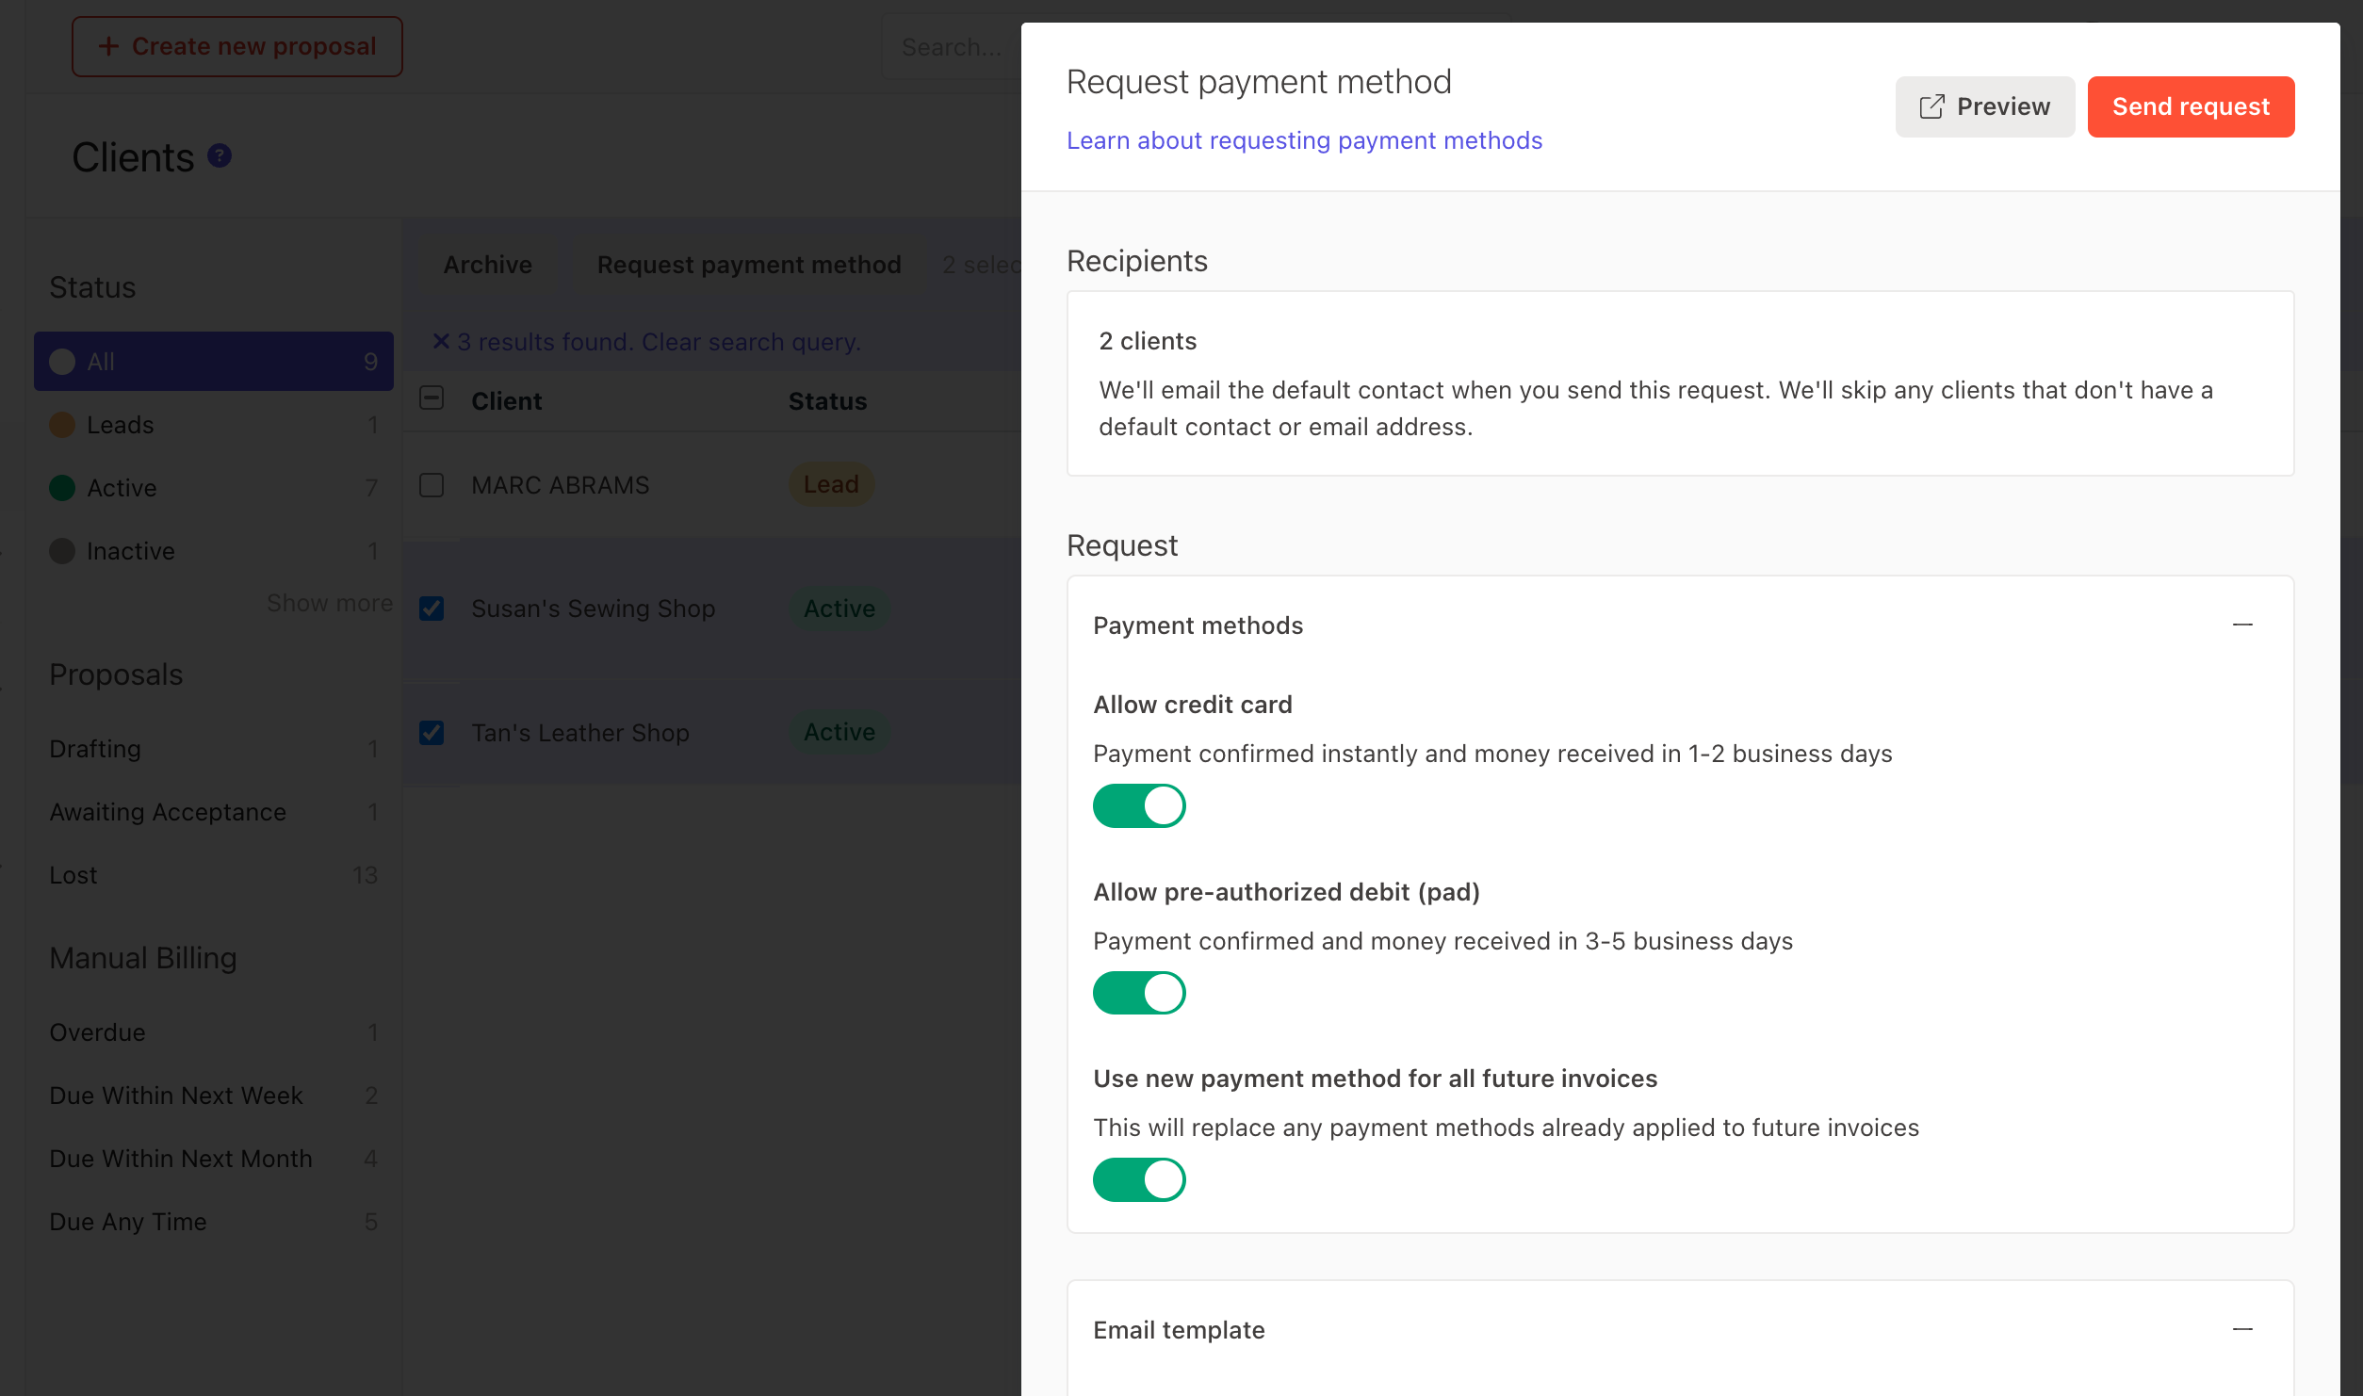This screenshot has height=1396, width=2363.
Task: Click the green Active status dot
Action: pyautogui.click(x=62, y=488)
